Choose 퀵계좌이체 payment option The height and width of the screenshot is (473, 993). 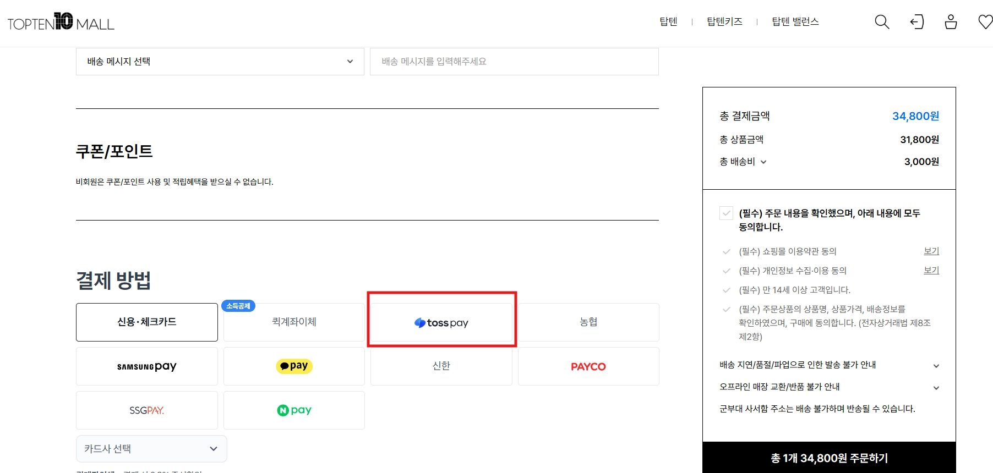[x=294, y=322]
